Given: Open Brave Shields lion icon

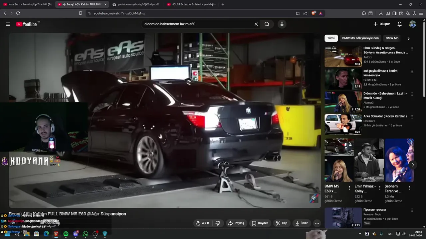Looking at the screenshot, I should [314, 13].
